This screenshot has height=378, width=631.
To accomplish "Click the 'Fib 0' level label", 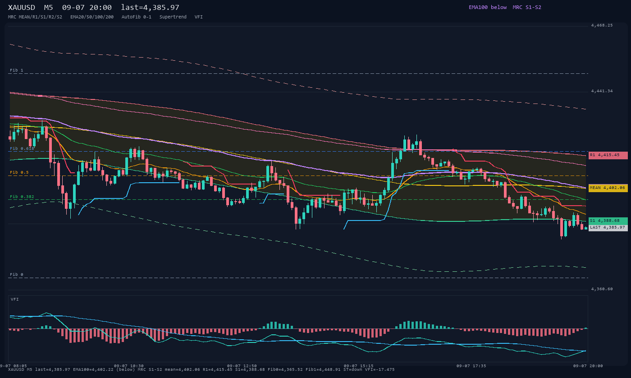I will point(17,275).
